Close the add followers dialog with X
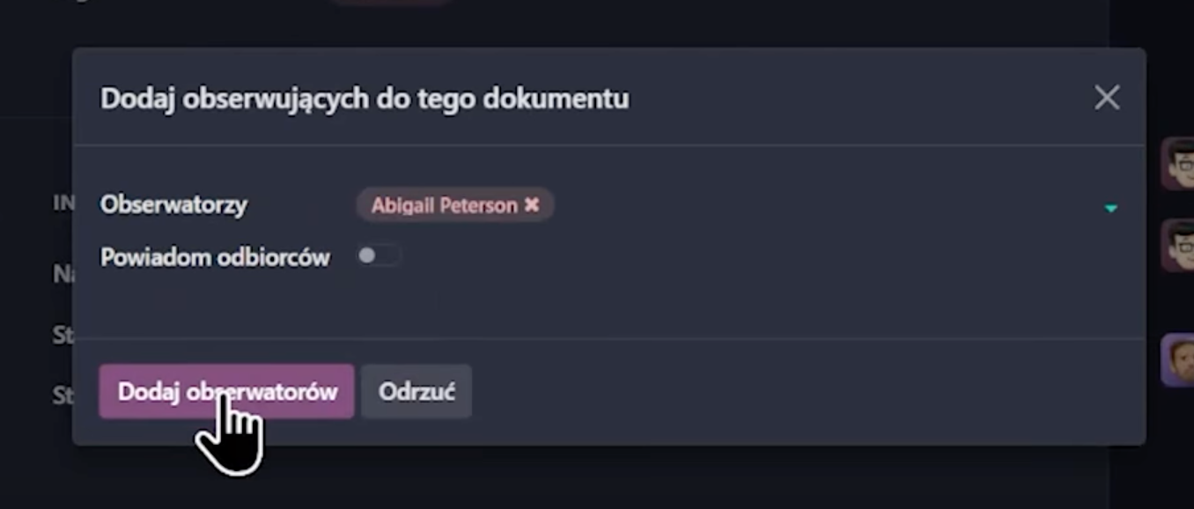 [x=1107, y=98]
